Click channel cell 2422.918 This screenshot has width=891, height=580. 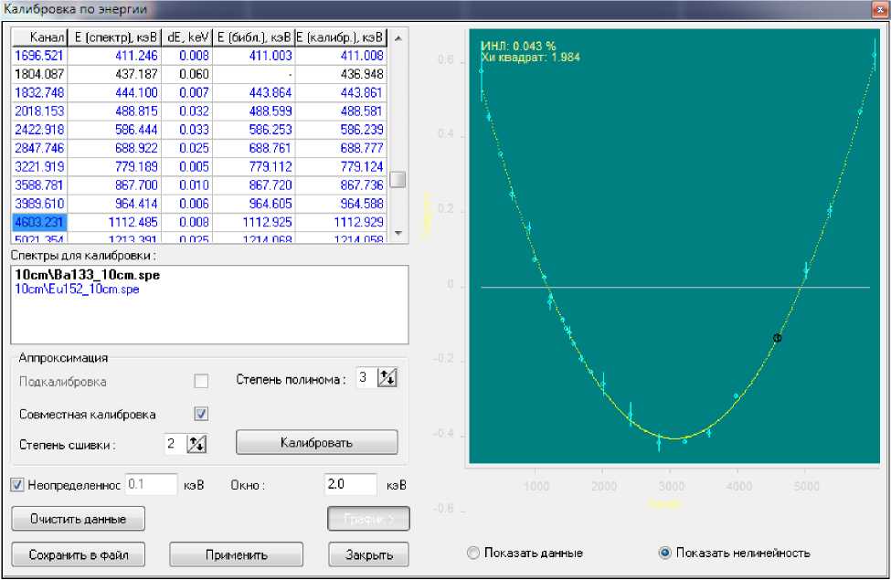40,130
